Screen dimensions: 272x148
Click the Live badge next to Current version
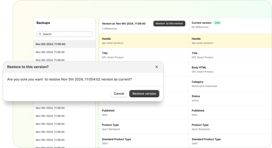pos(217,23)
